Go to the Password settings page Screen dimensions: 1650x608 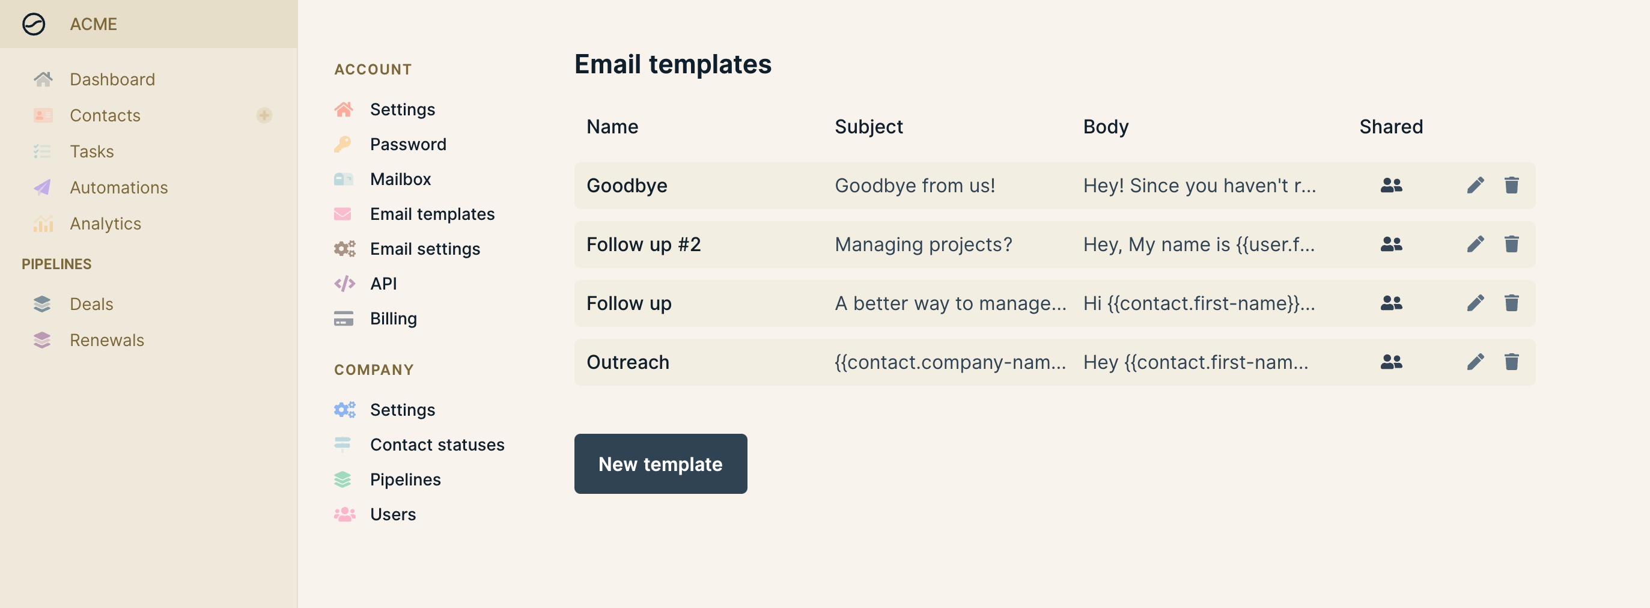(x=408, y=144)
